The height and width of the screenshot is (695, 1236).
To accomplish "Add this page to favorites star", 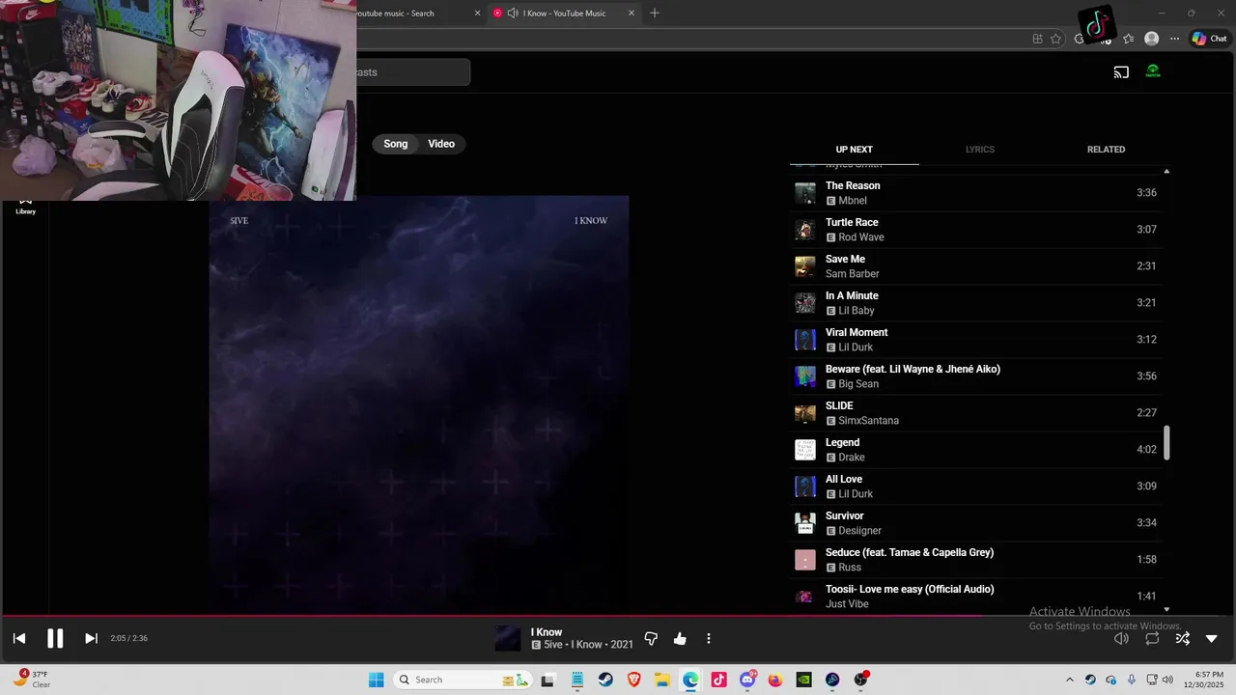I will 1055,39.
